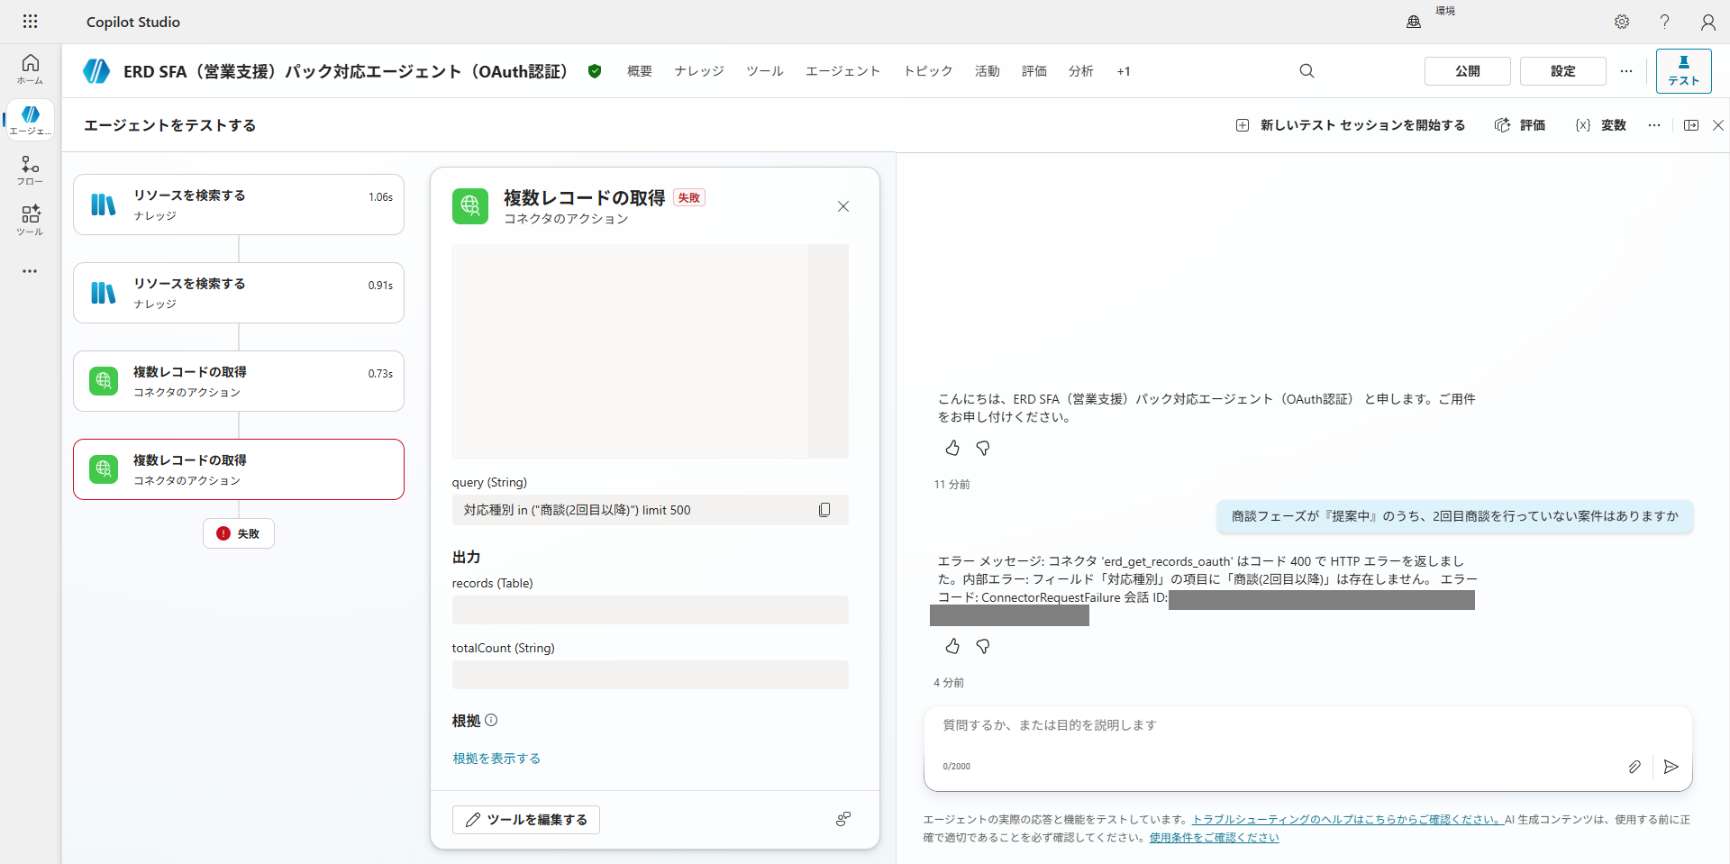This screenshot has height=864, width=1730.
Task: Click info icon next to 根拠
Action: 491,721
